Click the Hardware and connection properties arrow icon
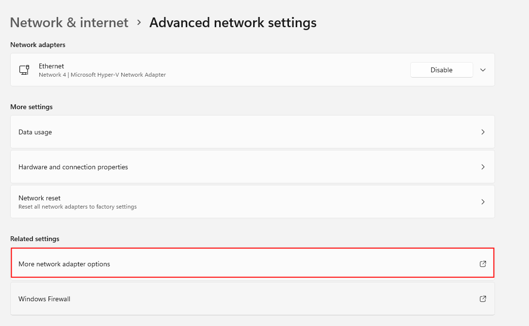The width and height of the screenshot is (529, 326). click(x=482, y=166)
